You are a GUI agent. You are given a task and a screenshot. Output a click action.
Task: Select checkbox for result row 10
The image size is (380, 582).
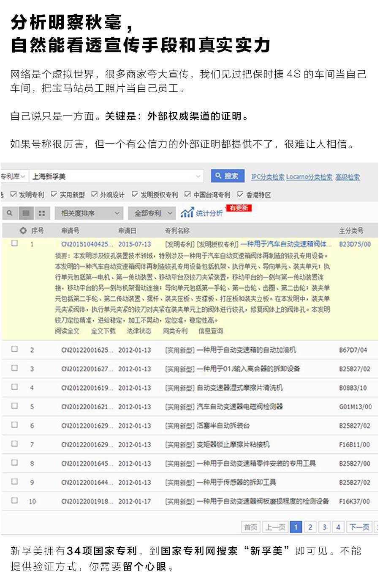click(x=15, y=500)
